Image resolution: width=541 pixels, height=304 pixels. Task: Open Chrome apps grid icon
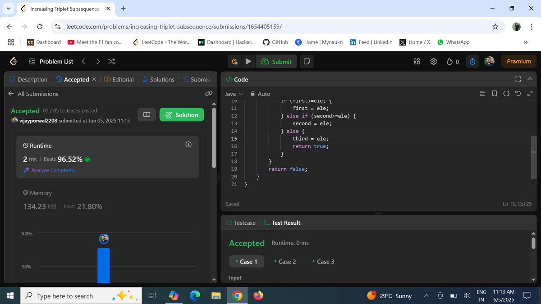(11, 42)
